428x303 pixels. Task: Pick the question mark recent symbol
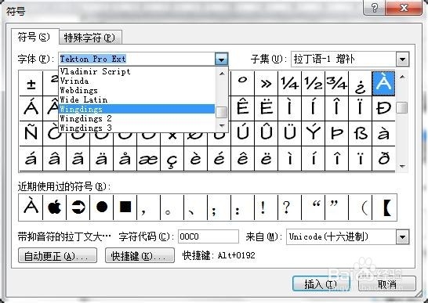pos(289,207)
